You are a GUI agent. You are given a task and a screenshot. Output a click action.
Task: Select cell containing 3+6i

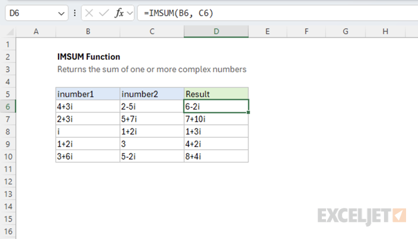pyautogui.click(x=88, y=157)
